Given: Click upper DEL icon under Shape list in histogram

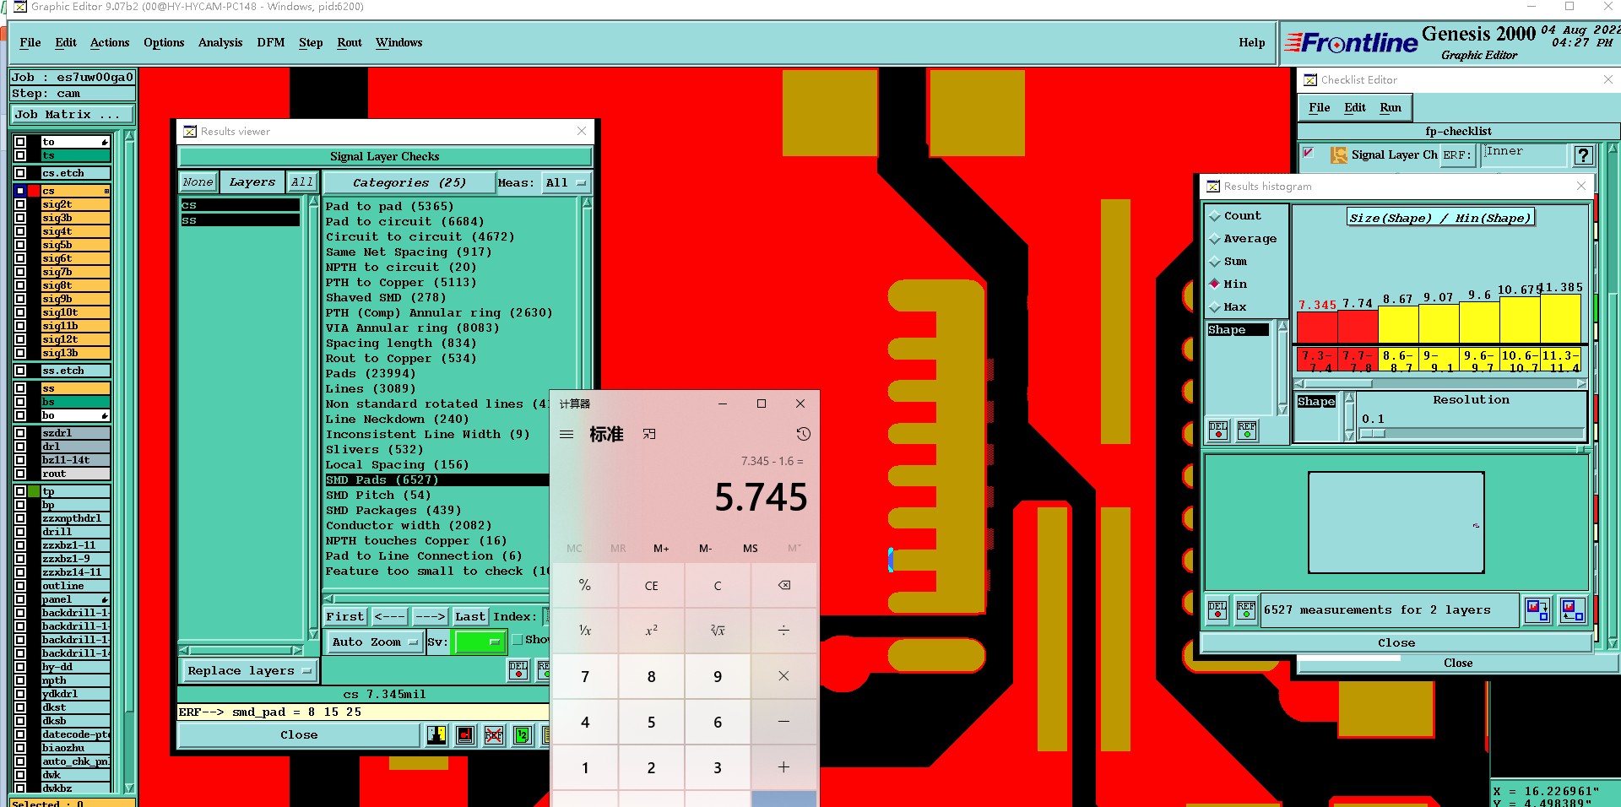Looking at the screenshot, I should pyautogui.click(x=1218, y=431).
